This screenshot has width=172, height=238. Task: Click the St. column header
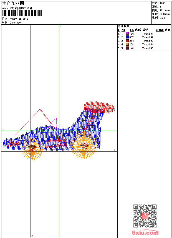point(132,30)
